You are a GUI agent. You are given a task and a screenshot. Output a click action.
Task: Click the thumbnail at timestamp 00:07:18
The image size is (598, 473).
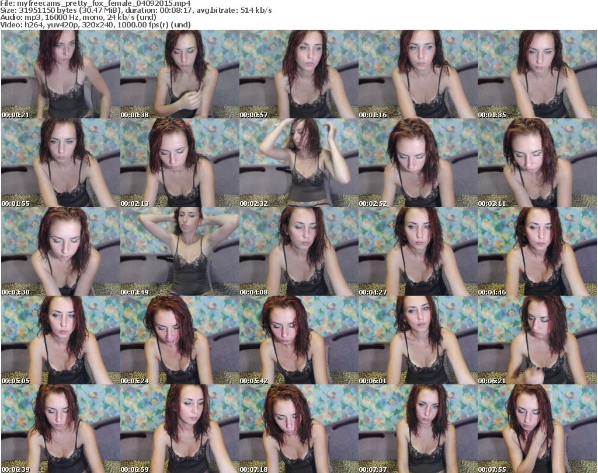pyautogui.click(x=298, y=429)
